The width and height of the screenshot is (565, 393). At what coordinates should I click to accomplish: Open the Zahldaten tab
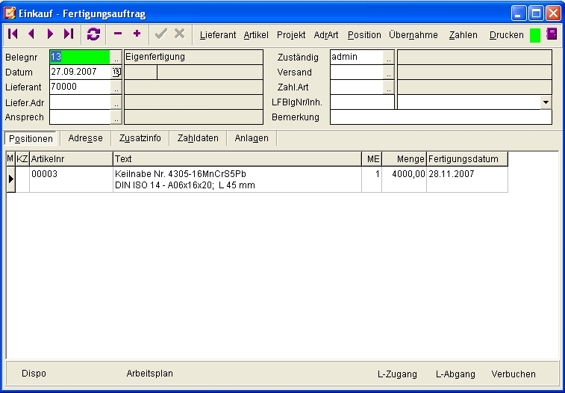[x=198, y=138]
